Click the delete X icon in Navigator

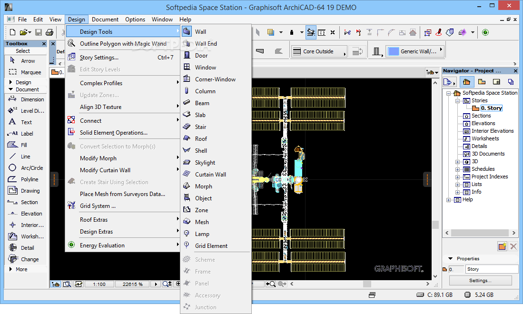[513, 246]
